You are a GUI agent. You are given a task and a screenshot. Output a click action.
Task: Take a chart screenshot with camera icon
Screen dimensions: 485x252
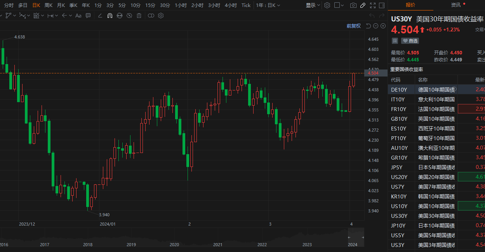click(x=353, y=5)
